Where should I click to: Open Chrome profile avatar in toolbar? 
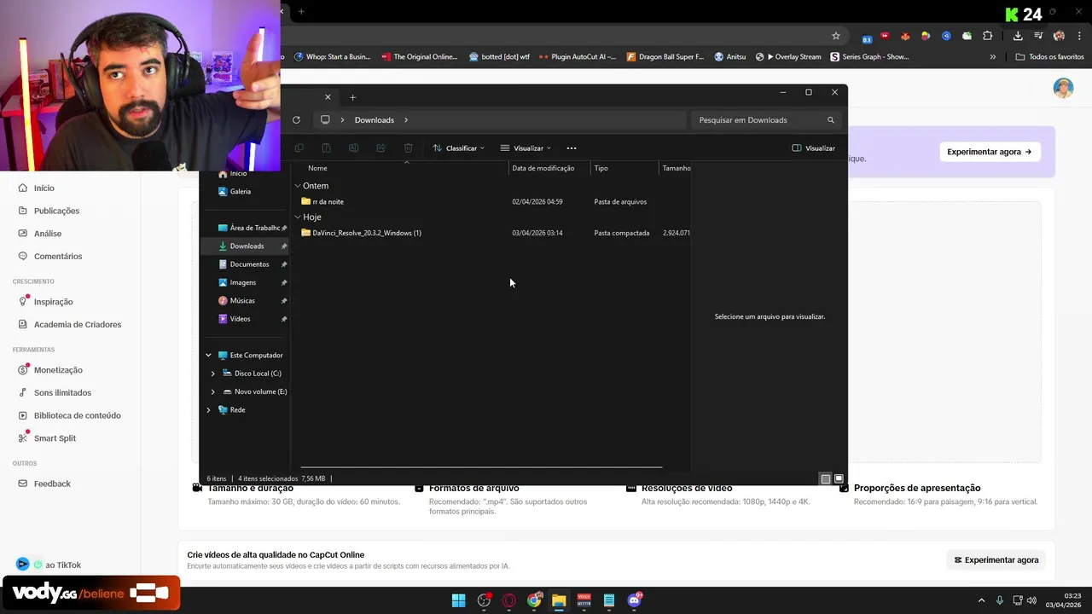[x=1059, y=36]
